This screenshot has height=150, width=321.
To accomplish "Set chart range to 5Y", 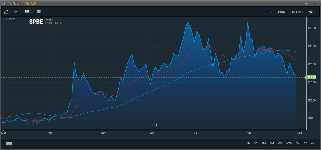I will [x=305, y=143].
